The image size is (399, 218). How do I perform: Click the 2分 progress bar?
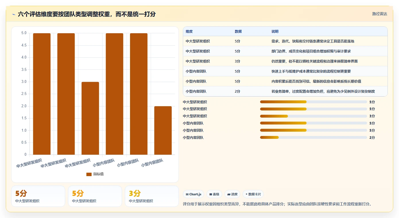(x=313, y=138)
